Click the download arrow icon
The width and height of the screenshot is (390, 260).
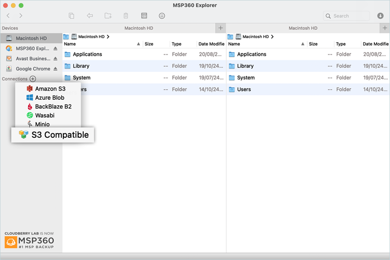(x=380, y=16)
